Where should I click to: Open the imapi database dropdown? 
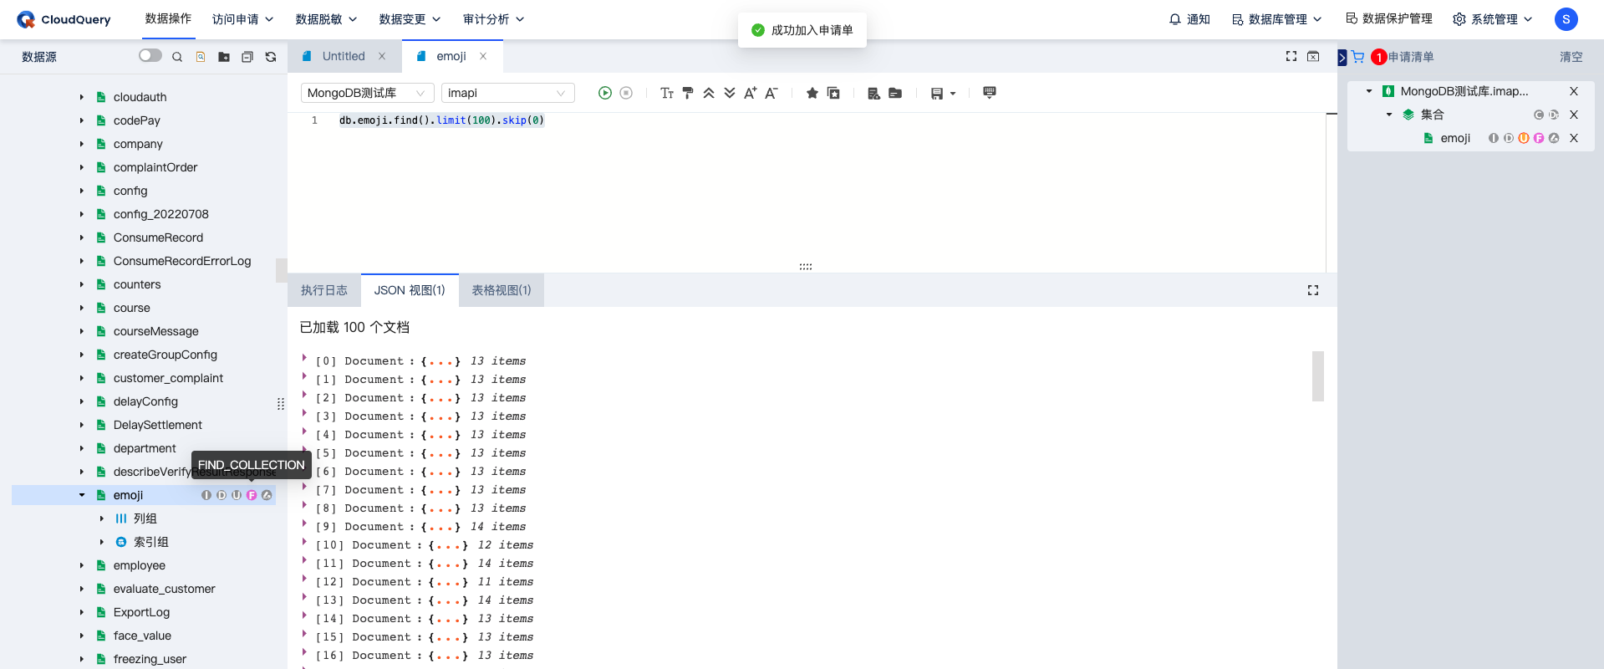(508, 93)
